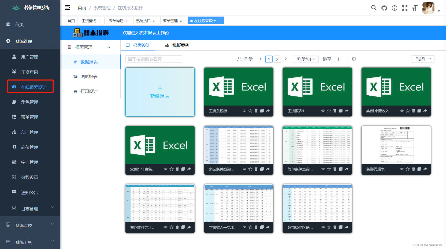
Task: Go to previous page arrow
Action: 261,59
